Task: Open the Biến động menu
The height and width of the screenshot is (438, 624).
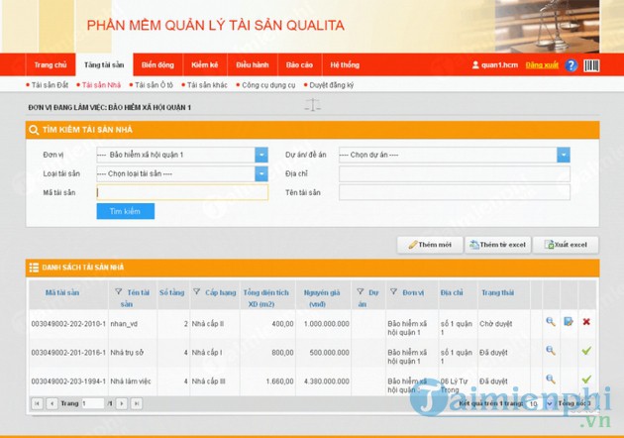Action: (x=157, y=64)
